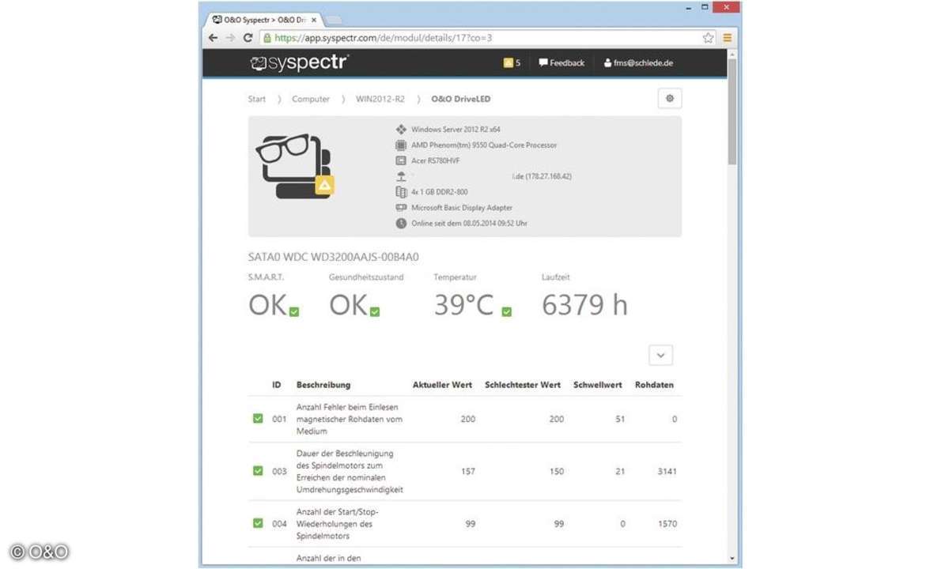Click the check icon in row 003
The height and width of the screenshot is (569, 949).
click(x=258, y=470)
